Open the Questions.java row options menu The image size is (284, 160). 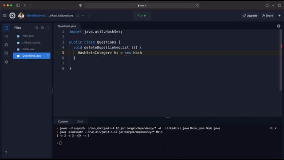tap(48, 56)
